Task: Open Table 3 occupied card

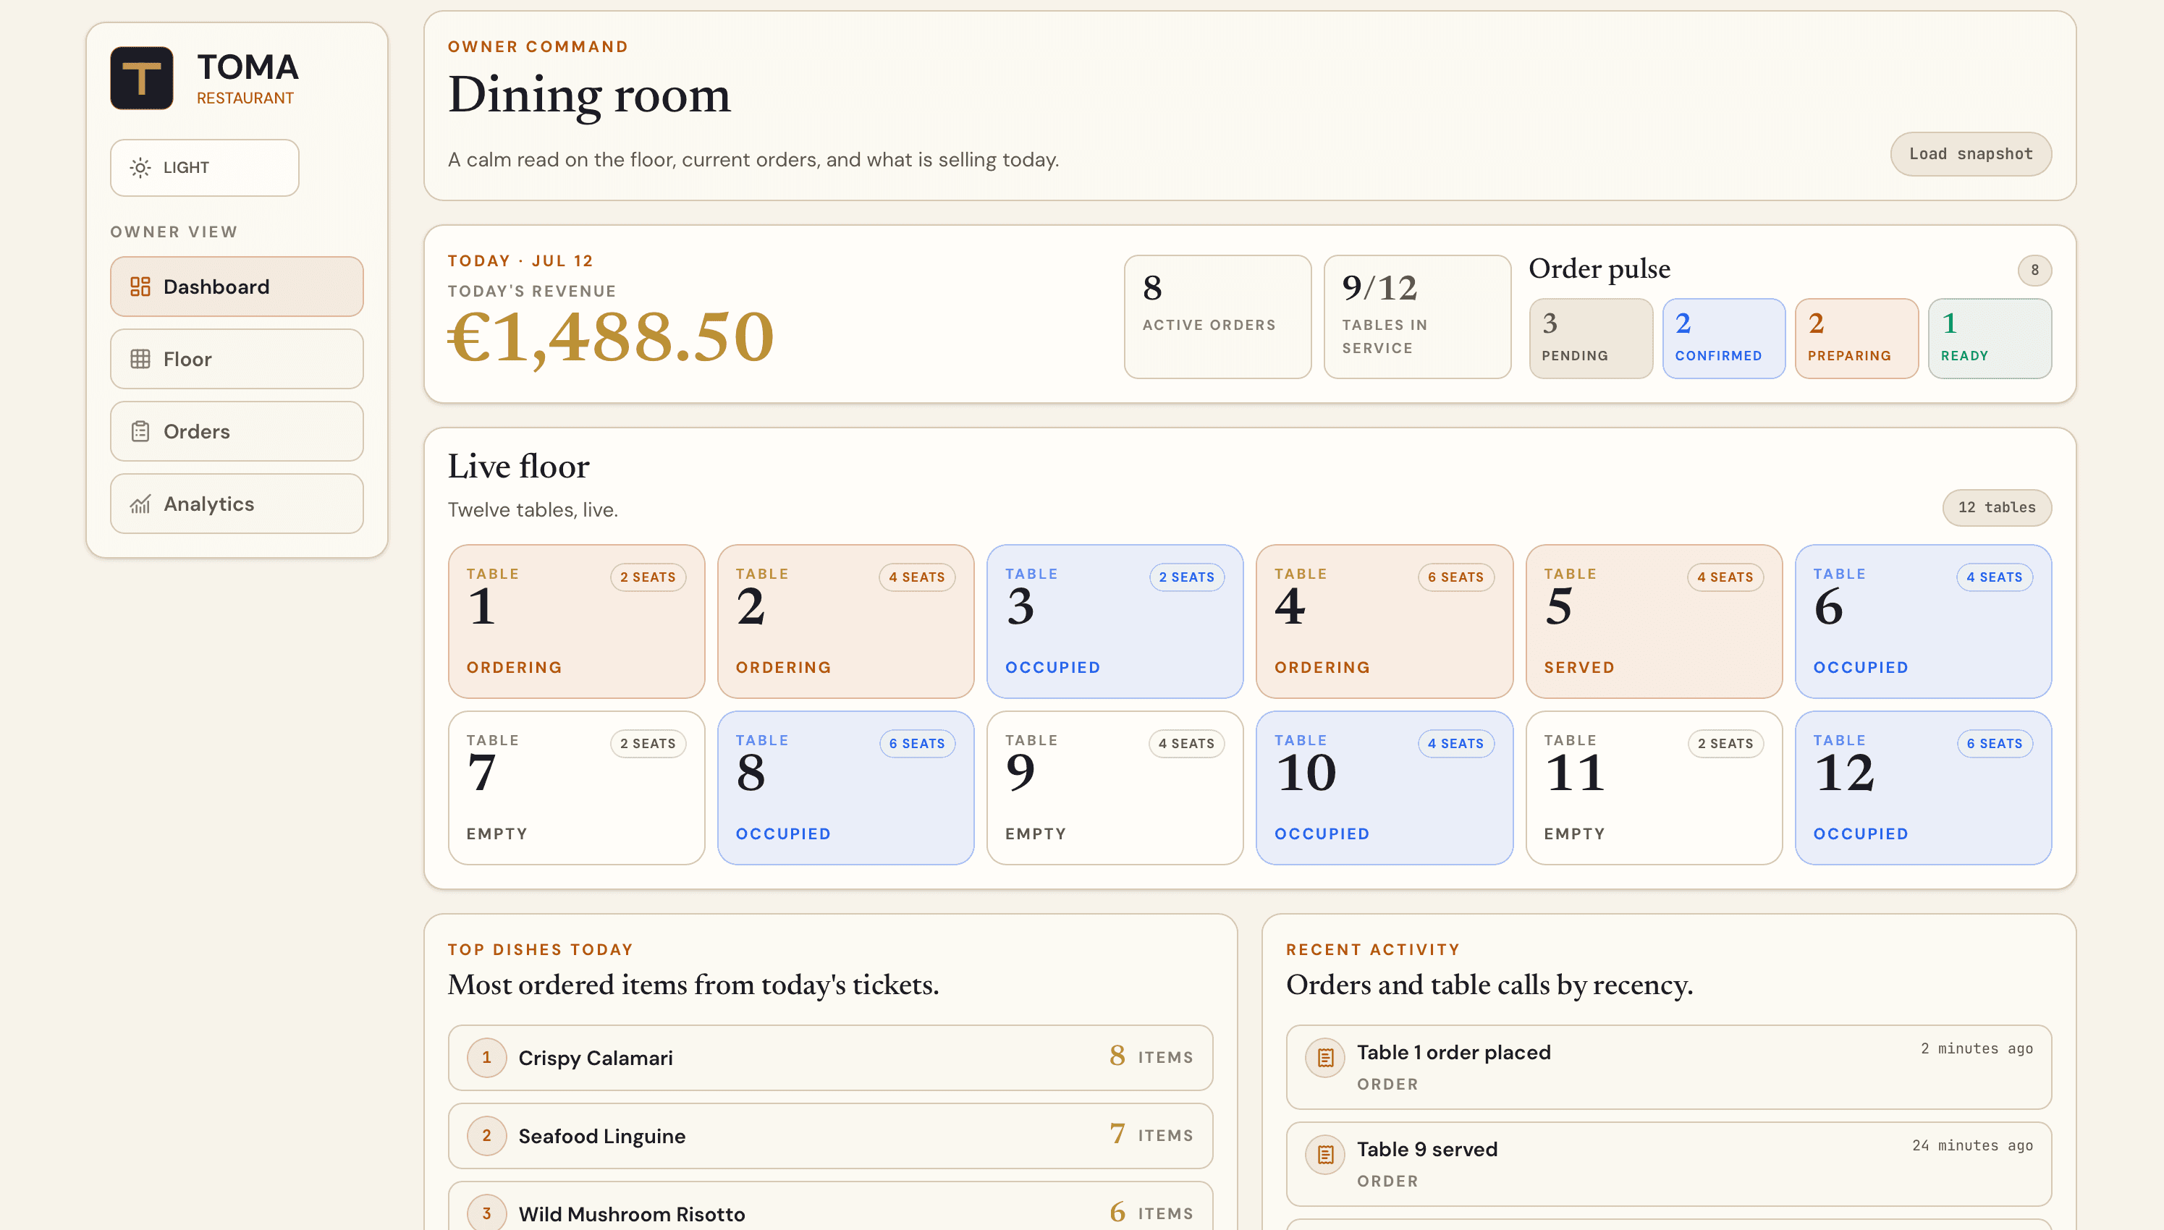Action: tap(1115, 622)
